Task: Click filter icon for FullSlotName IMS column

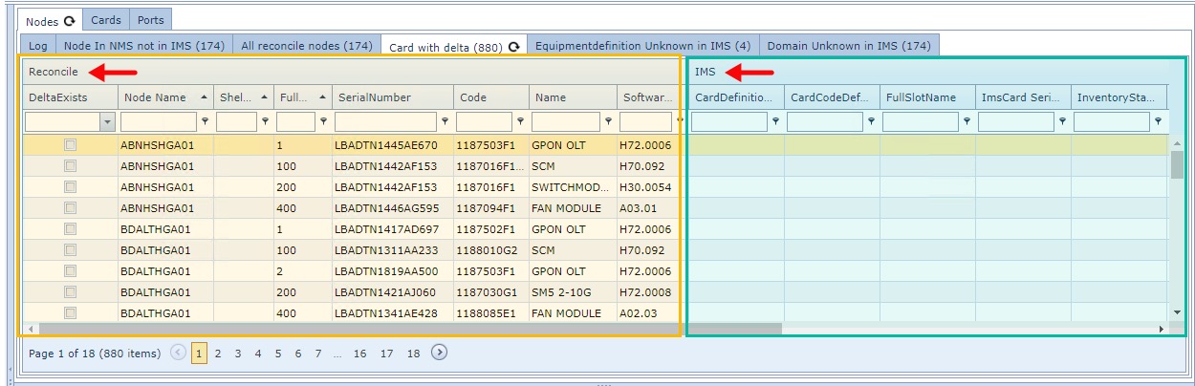Action: pyautogui.click(x=967, y=121)
